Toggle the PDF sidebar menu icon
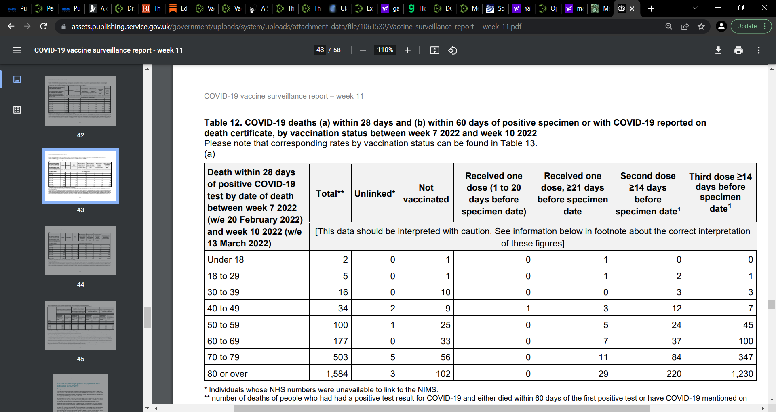 (x=17, y=50)
